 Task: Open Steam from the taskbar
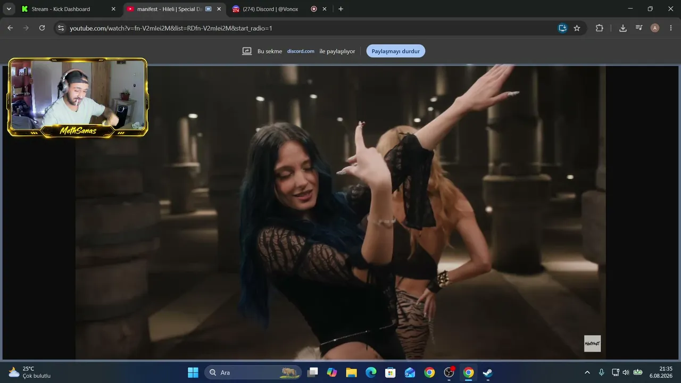(488, 372)
